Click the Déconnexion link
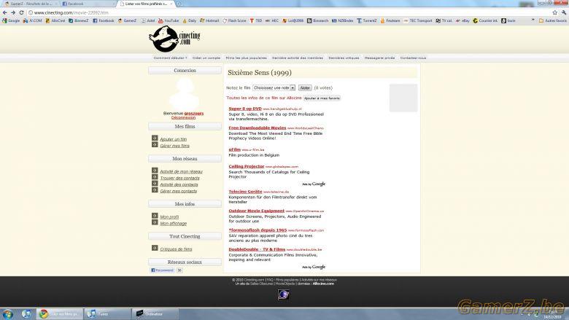Screen dimensions: 569x320 (x=183, y=117)
